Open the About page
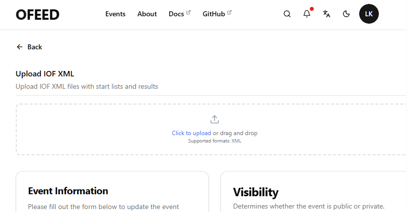The width and height of the screenshot is (407, 212). (147, 14)
